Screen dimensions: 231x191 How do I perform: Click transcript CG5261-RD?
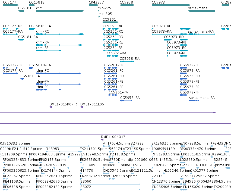click(113, 37)
